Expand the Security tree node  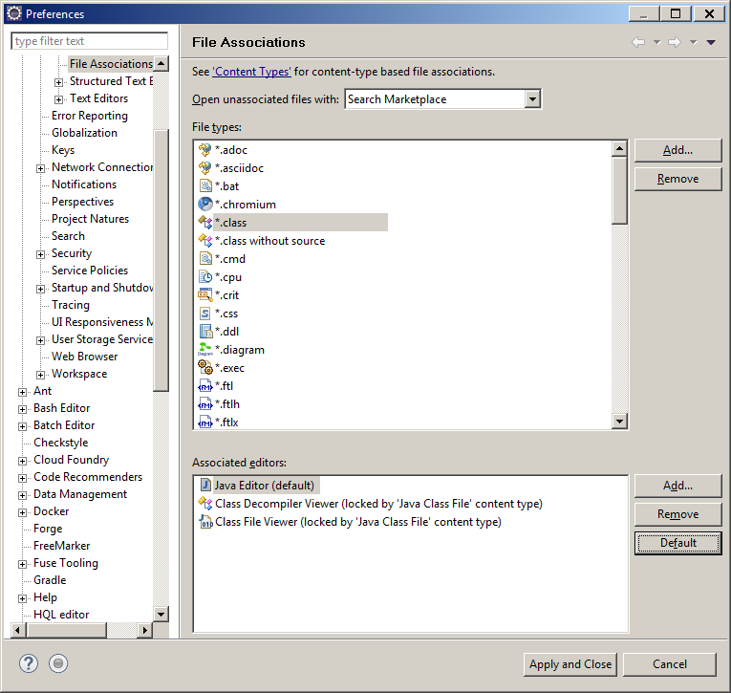pos(41,254)
